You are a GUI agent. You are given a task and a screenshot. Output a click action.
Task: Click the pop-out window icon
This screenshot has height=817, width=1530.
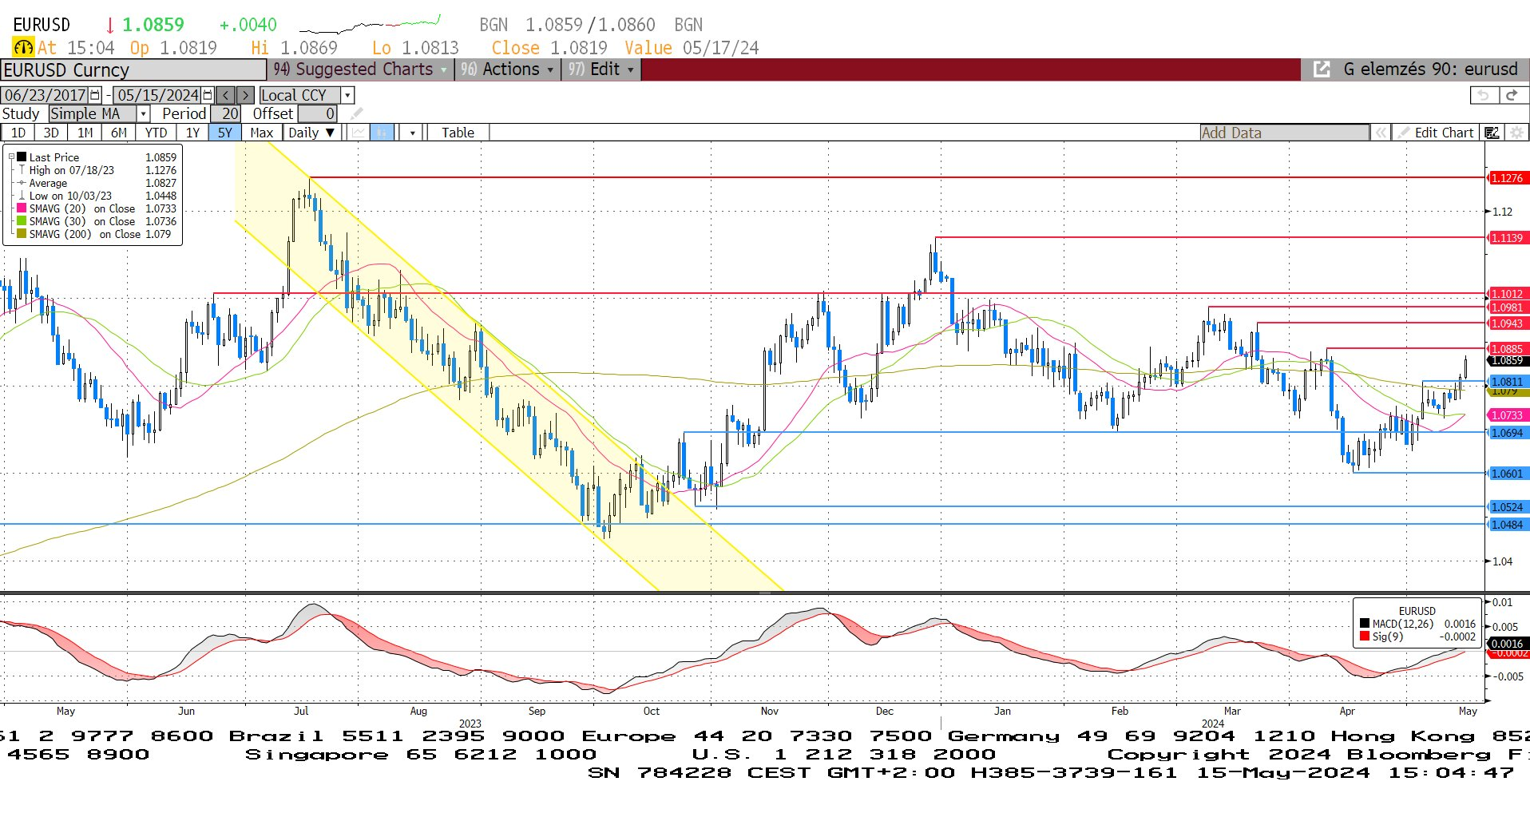pos(1322,69)
